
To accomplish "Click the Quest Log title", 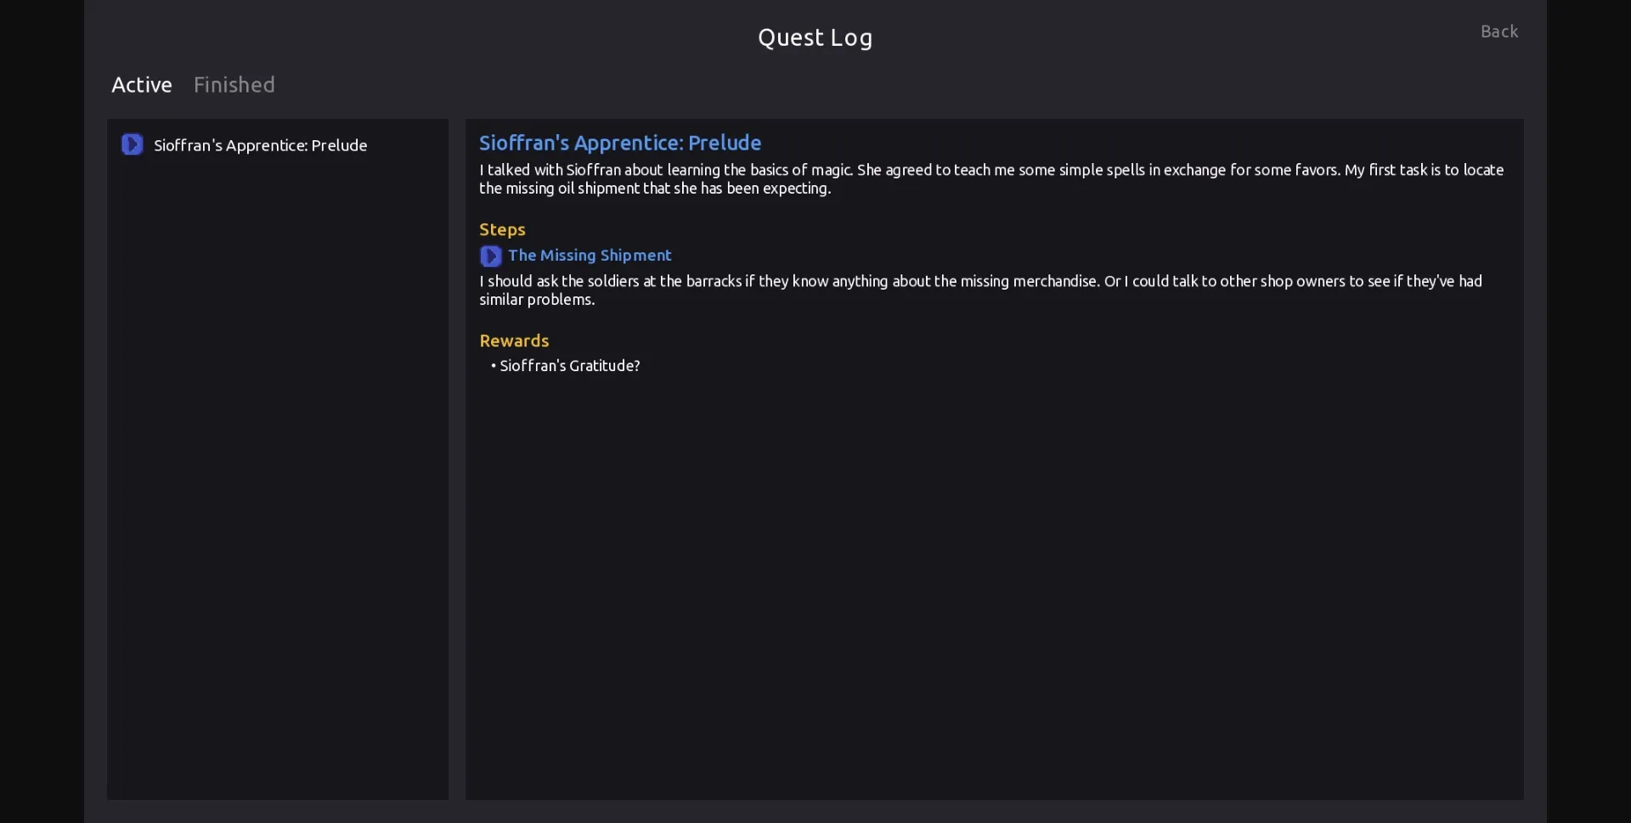I will point(815,37).
